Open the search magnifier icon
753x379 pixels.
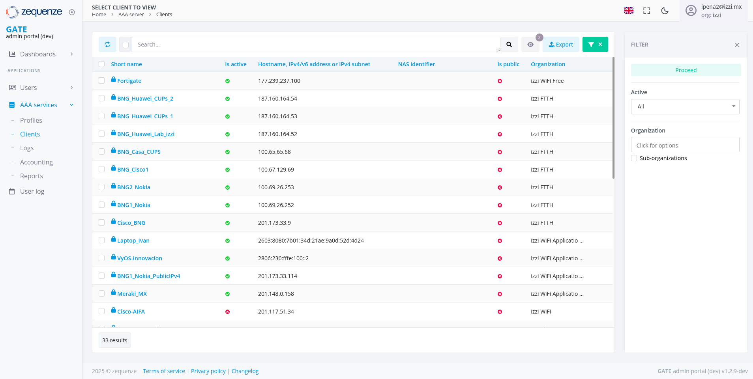tap(509, 44)
